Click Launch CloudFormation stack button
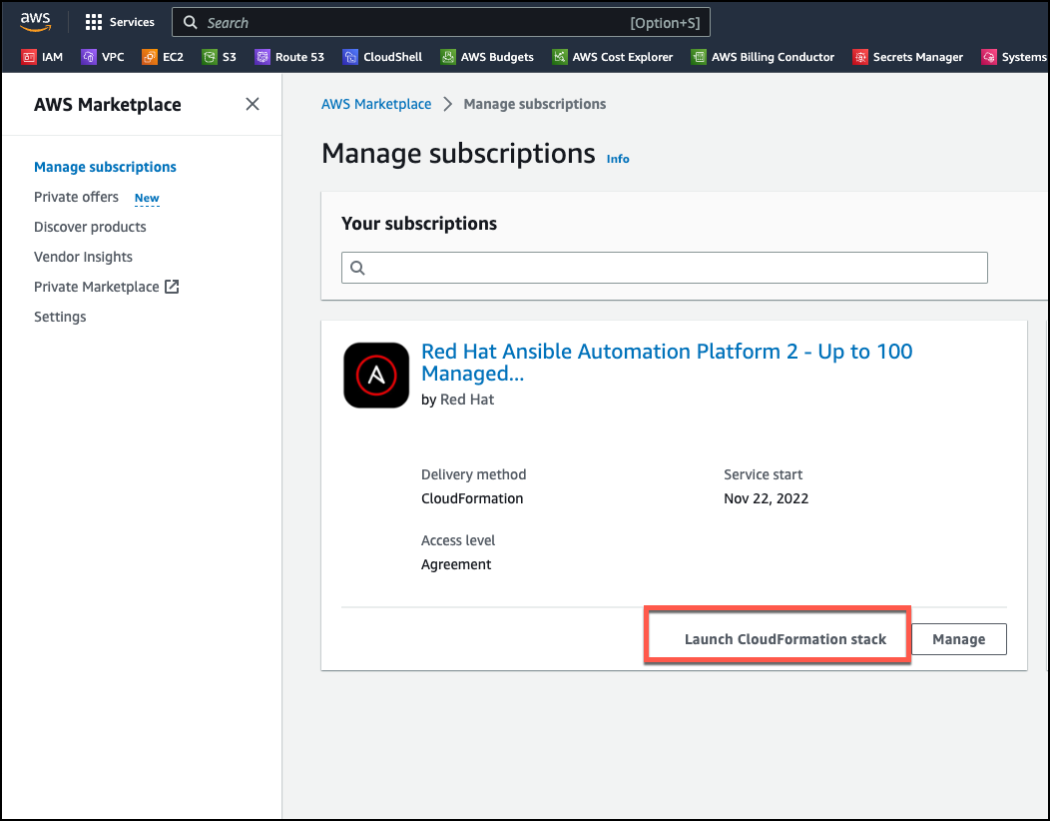This screenshot has width=1050, height=821. [785, 639]
